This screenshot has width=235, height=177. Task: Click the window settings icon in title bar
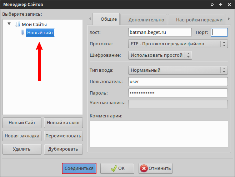point(212,5)
